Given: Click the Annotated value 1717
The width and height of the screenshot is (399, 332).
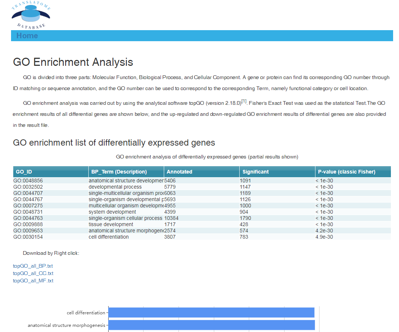Looking at the screenshot, I should pos(170,225).
